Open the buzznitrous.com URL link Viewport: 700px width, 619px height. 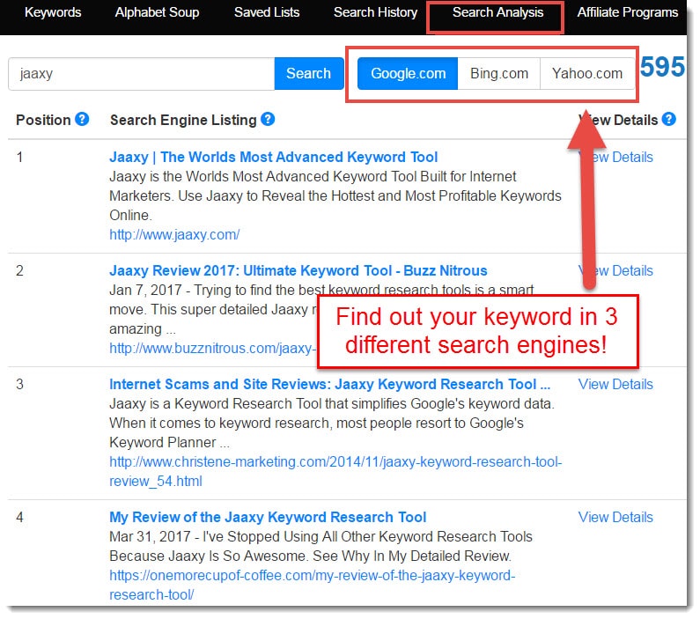tap(212, 349)
